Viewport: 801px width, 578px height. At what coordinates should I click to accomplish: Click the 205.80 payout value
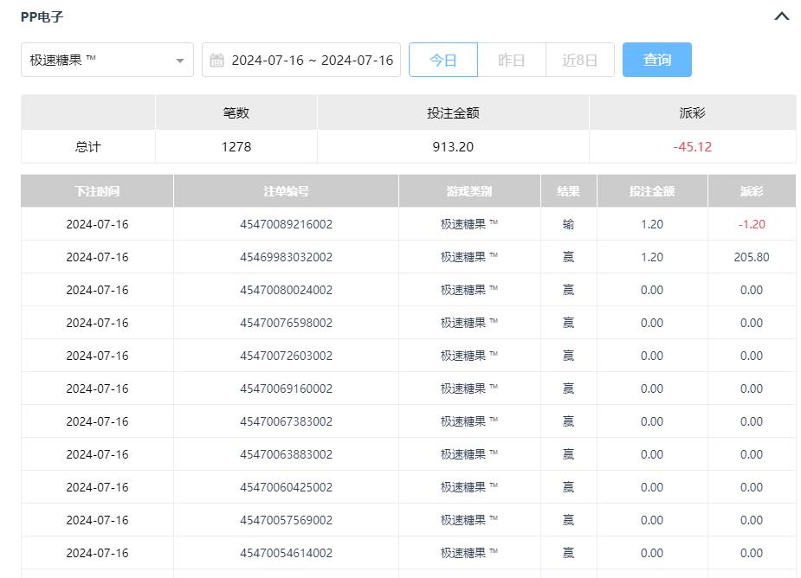(751, 257)
